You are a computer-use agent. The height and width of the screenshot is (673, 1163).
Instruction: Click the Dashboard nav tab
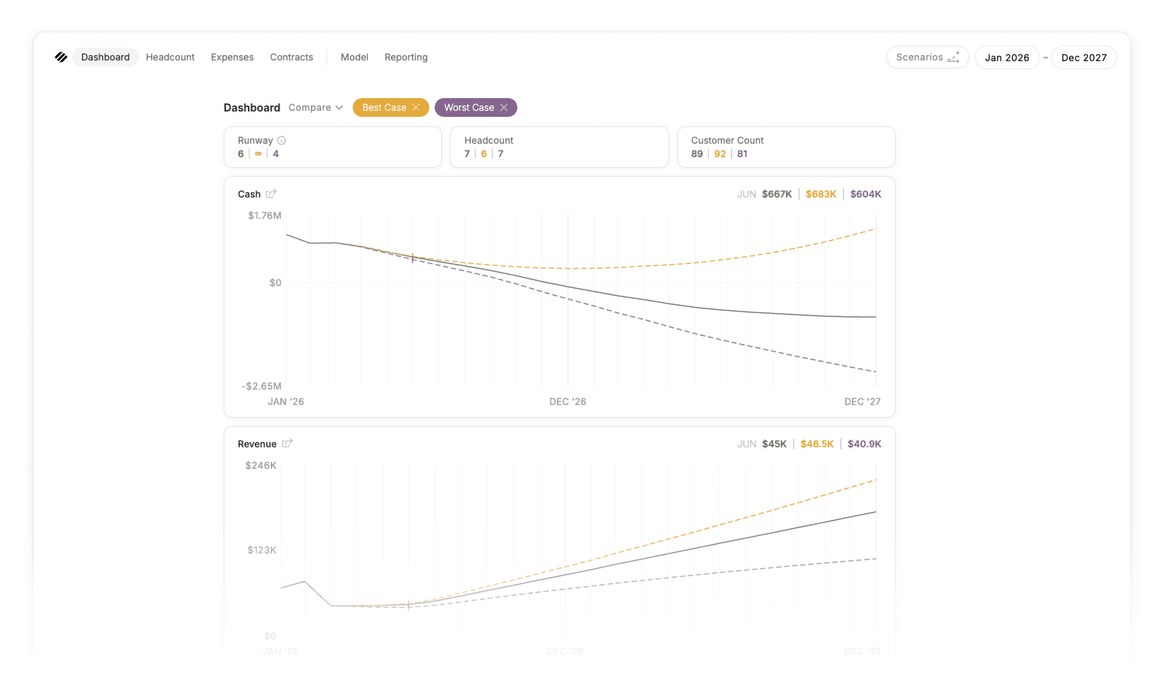(x=105, y=57)
